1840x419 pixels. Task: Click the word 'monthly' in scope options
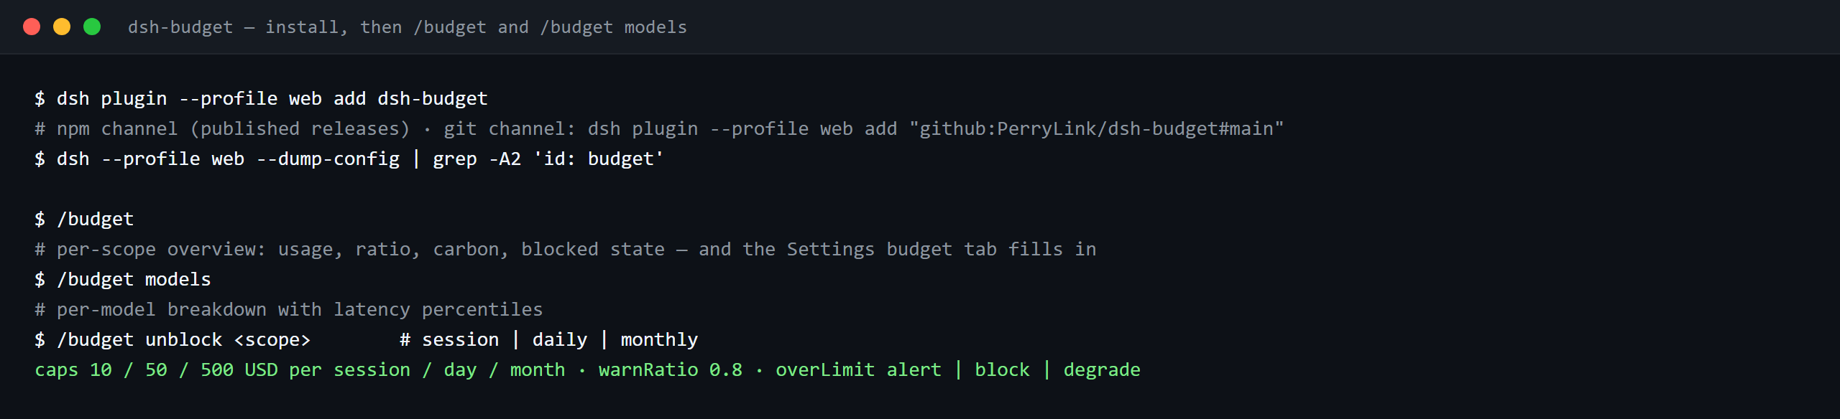(x=659, y=339)
